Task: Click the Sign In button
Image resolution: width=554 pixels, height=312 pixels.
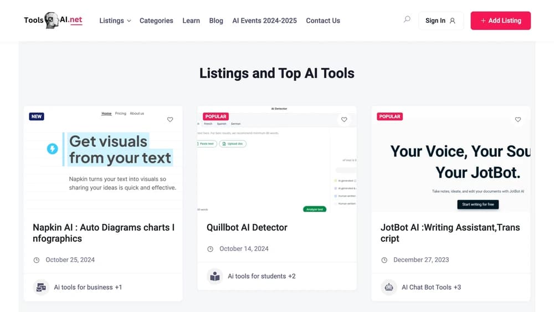Action: (440, 21)
